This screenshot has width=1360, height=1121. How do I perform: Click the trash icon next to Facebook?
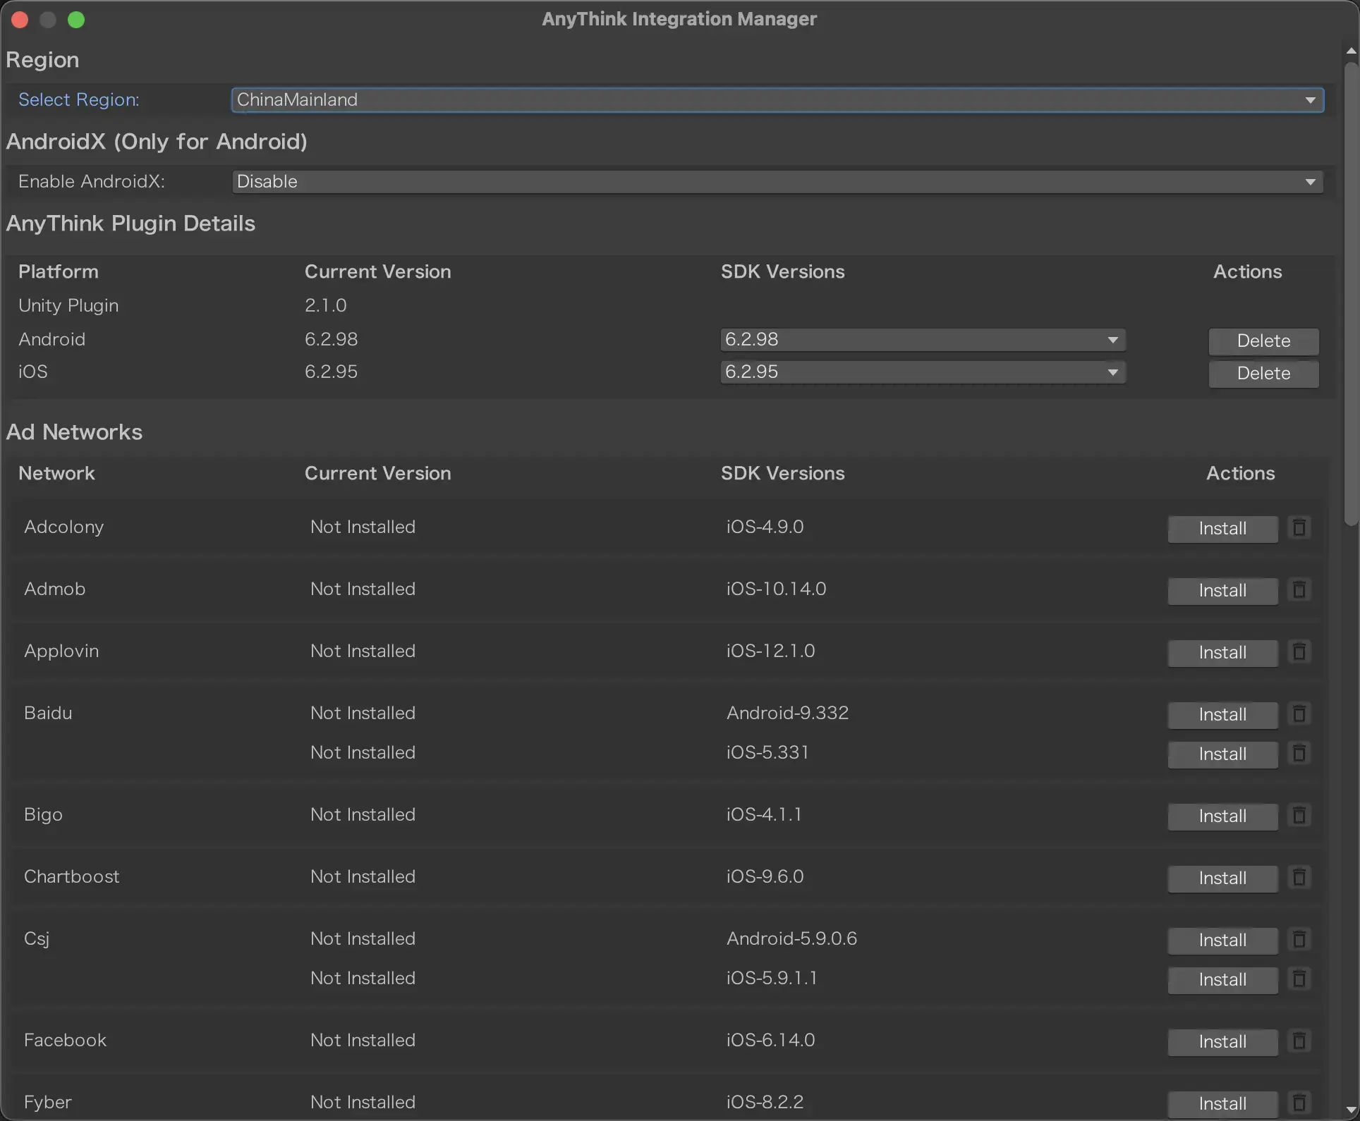pyautogui.click(x=1299, y=1040)
